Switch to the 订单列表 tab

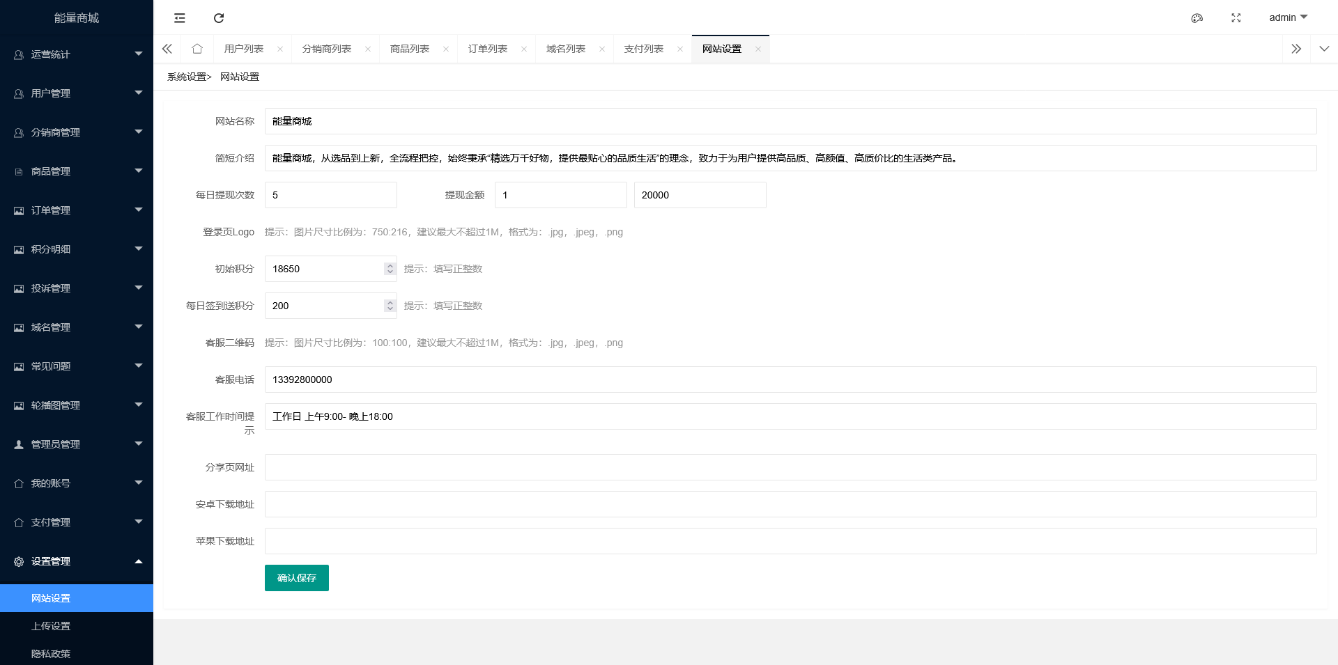click(488, 49)
